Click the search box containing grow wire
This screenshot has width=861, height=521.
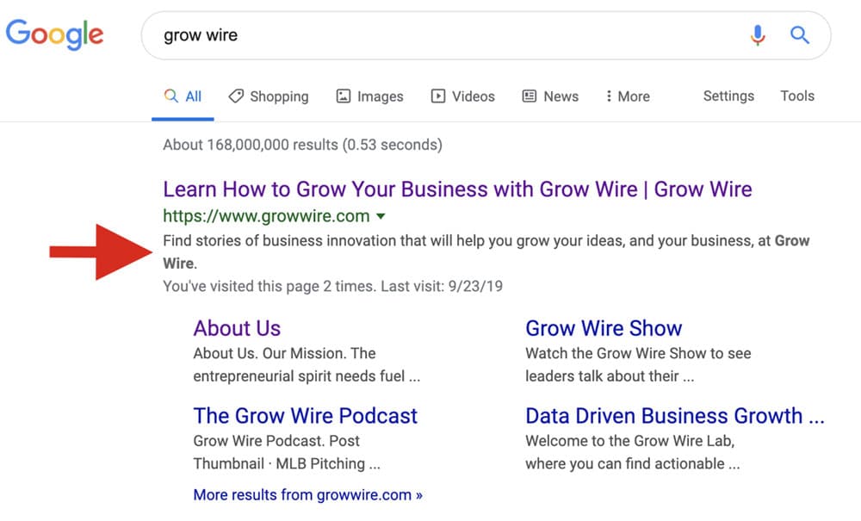tap(486, 35)
